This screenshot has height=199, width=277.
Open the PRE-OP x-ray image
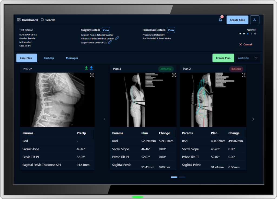(57, 100)
